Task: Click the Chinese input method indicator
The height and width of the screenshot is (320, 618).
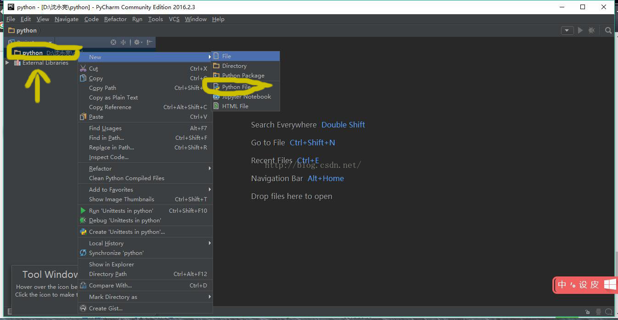Action: [562, 285]
